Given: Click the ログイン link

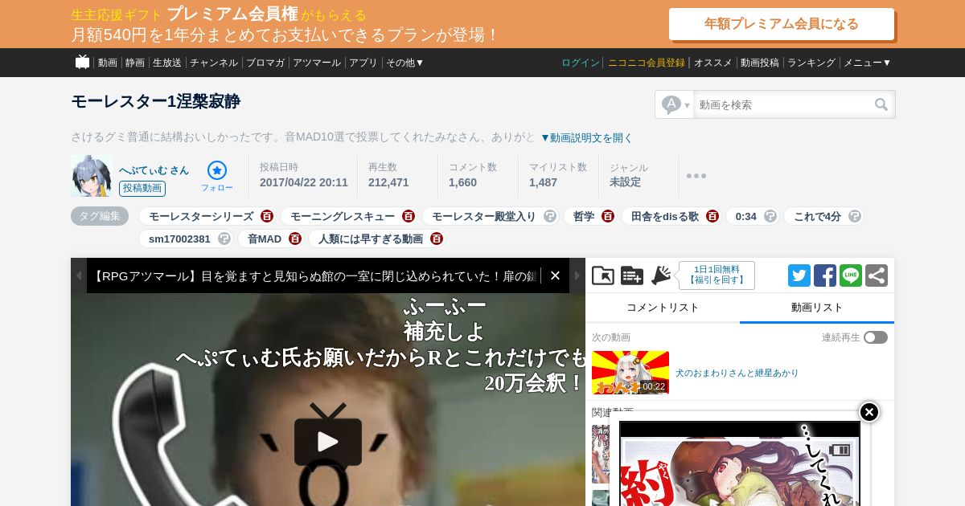Looking at the screenshot, I should pos(581,63).
